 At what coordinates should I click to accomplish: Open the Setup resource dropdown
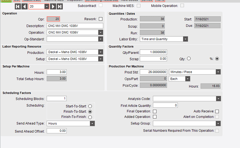point(101,59)
